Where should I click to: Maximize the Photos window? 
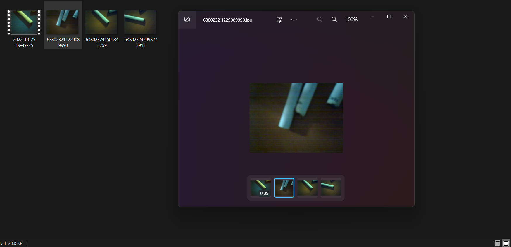click(389, 17)
